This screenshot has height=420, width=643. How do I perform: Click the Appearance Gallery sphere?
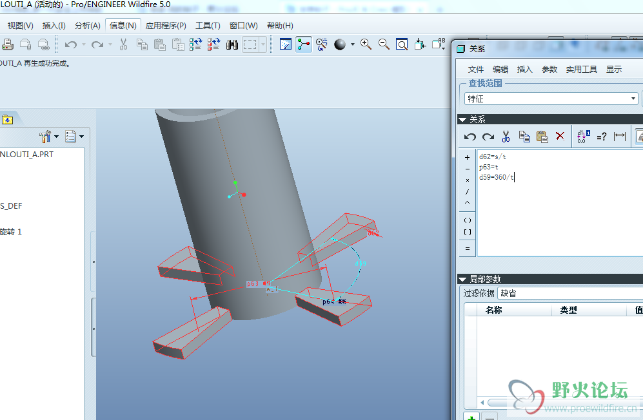340,44
